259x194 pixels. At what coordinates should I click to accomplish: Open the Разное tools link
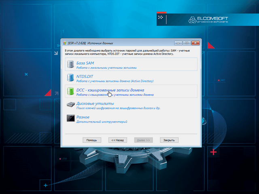click(x=83, y=117)
